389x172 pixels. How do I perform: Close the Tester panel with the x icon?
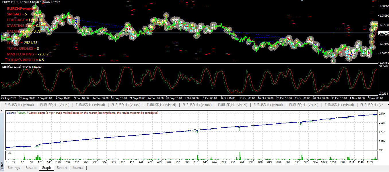(x=2, y=110)
